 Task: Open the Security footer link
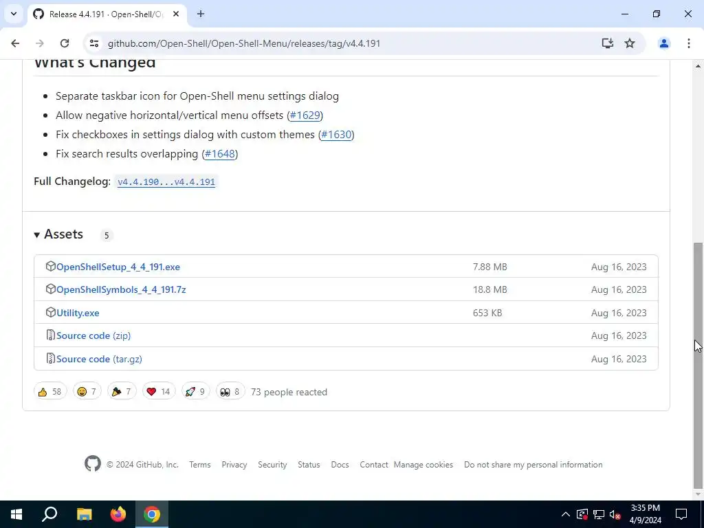point(272,465)
